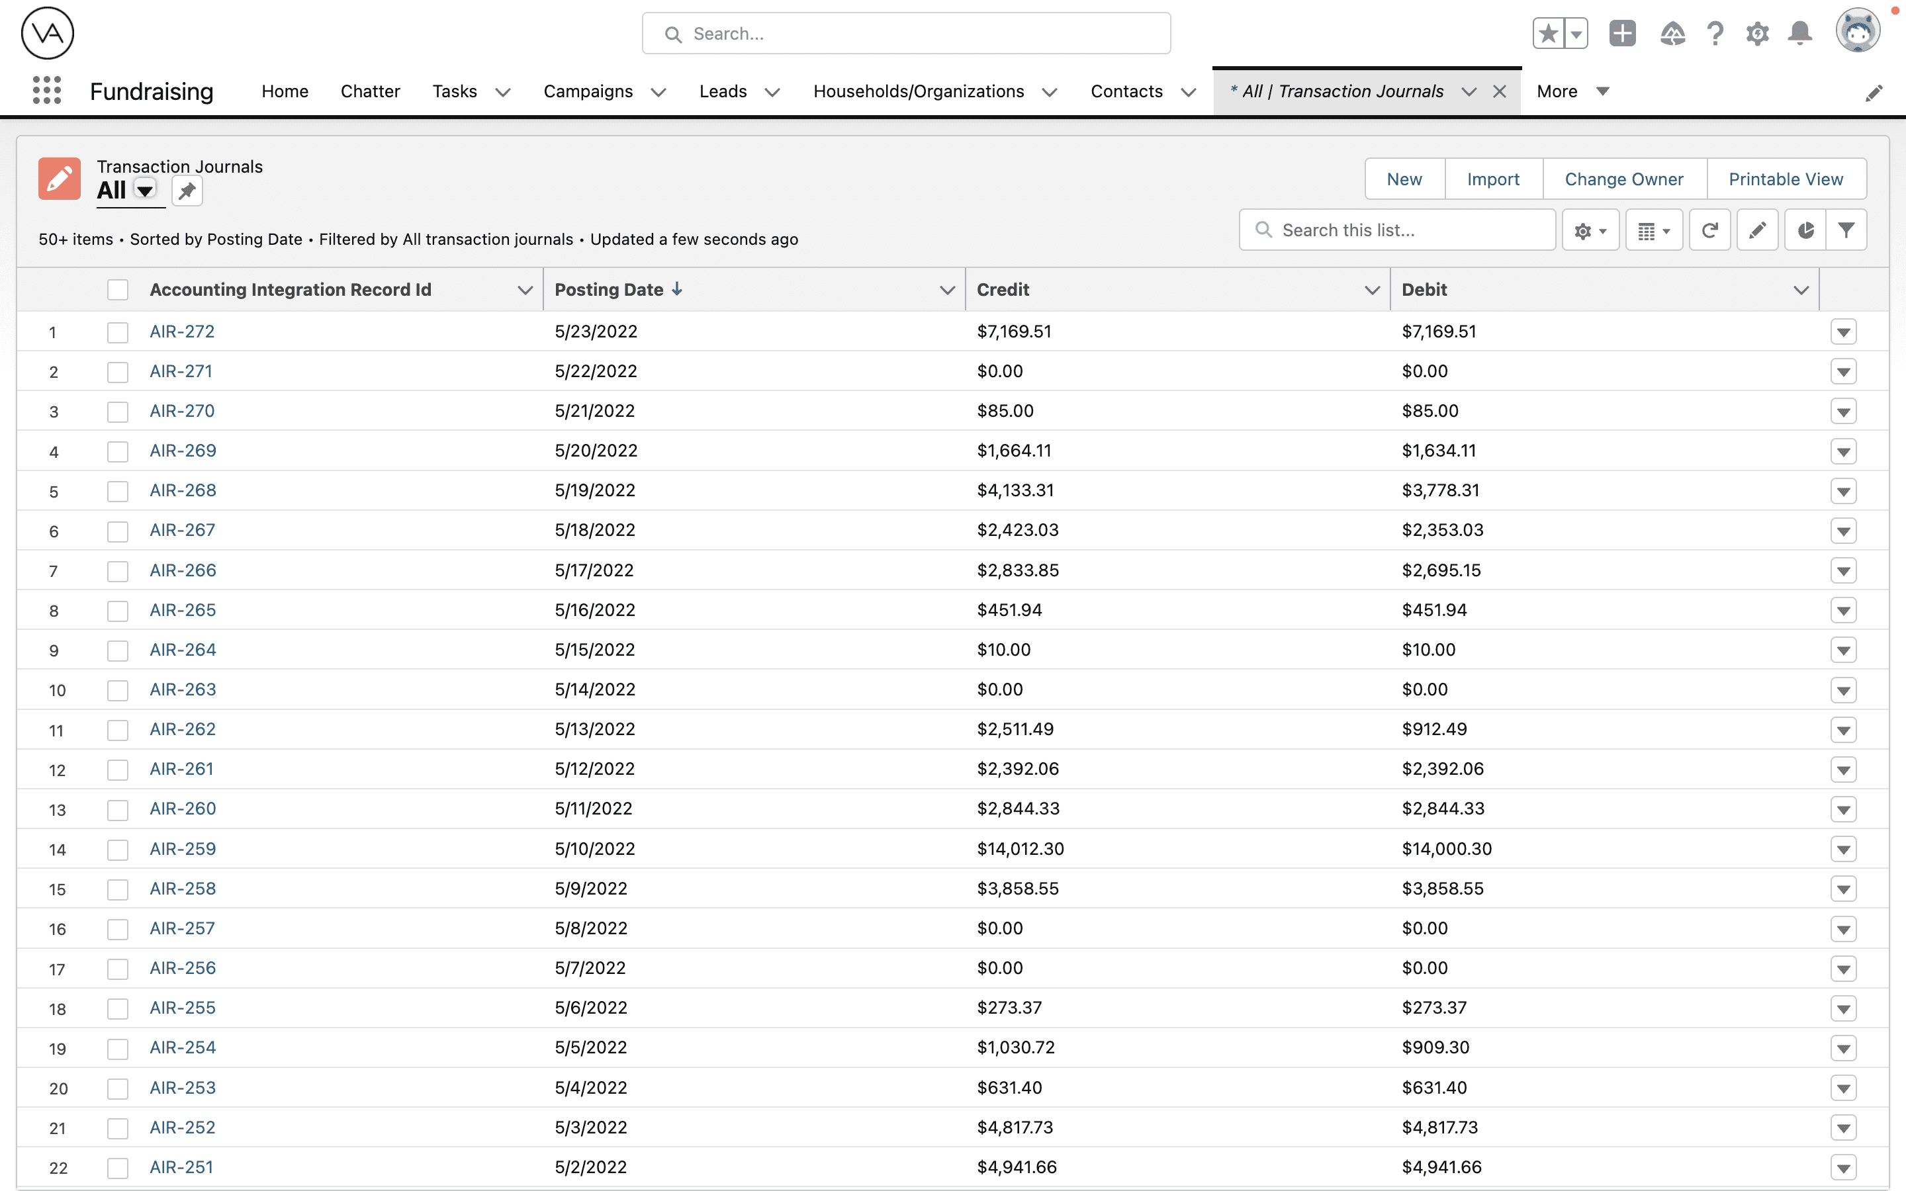Open the list filters panel
Screen dimensions: 1906x1191
[1846, 229]
